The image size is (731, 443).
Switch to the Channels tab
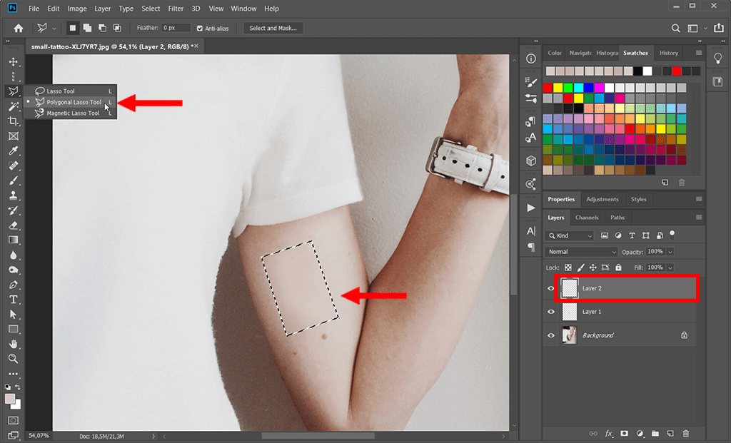click(587, 217)
